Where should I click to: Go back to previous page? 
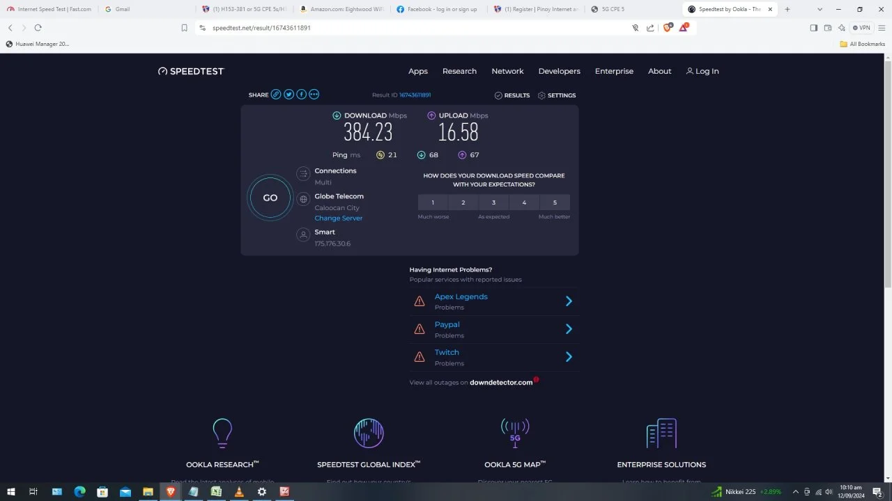(x=10, y=28)
